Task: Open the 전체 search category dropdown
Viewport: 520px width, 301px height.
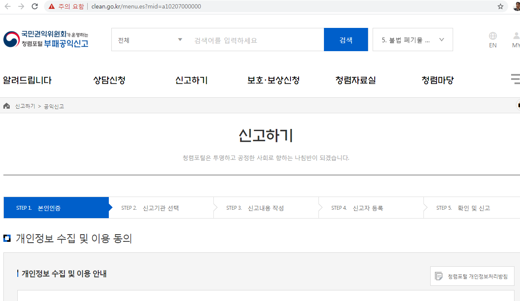Action: (x=150, y=40)
